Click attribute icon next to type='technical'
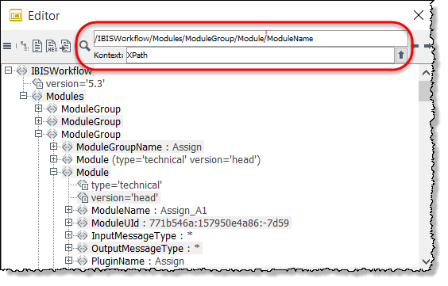The height and width of the screenshot is (286, 448). pyautogui.click(x=83, y=185)
